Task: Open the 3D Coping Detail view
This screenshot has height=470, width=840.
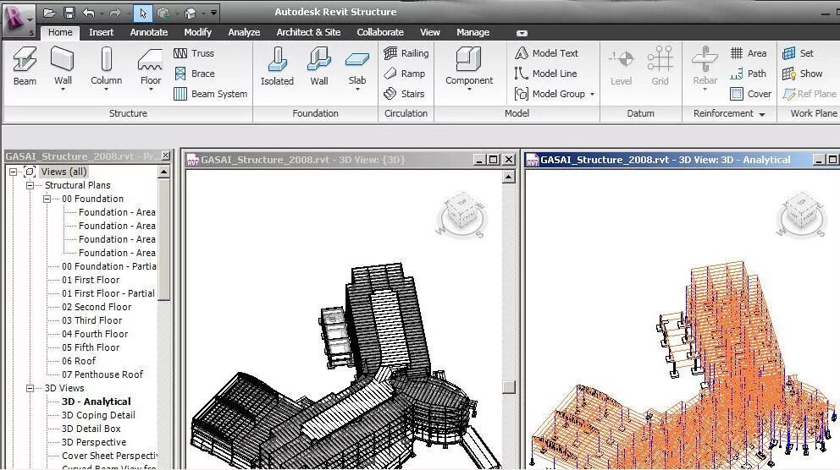Action: coord(98,415)
